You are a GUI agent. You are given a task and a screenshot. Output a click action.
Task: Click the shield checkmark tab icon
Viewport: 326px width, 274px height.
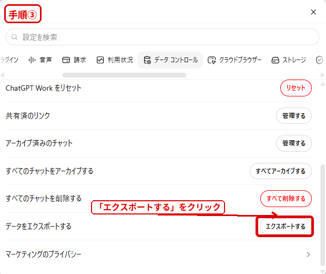click(x=319, y=60)
